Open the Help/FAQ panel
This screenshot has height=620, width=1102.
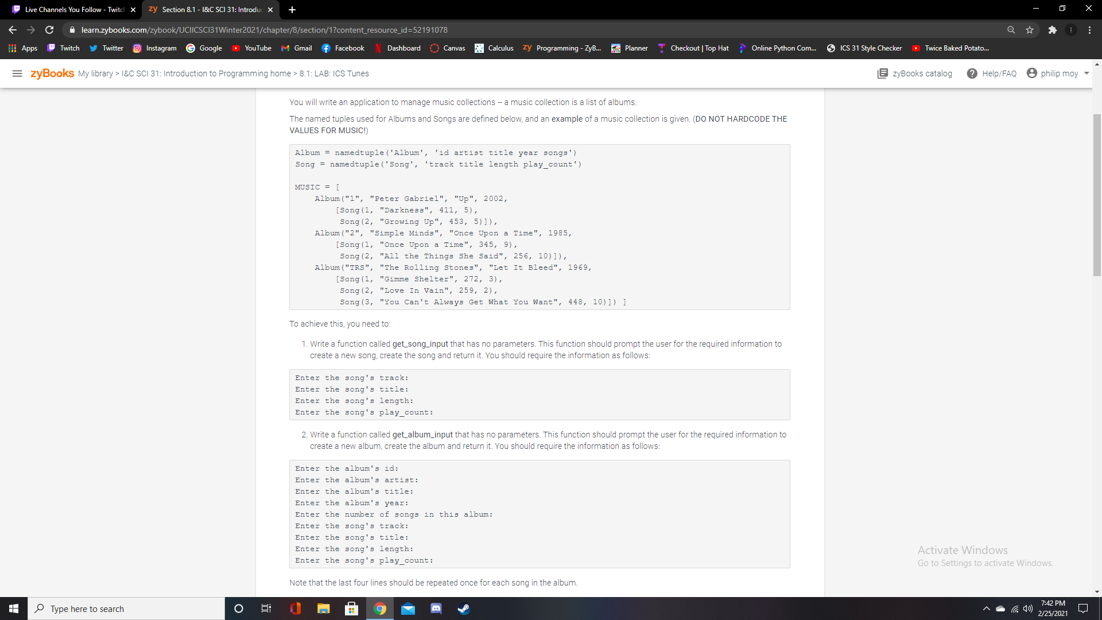click(x=992, y=73)
